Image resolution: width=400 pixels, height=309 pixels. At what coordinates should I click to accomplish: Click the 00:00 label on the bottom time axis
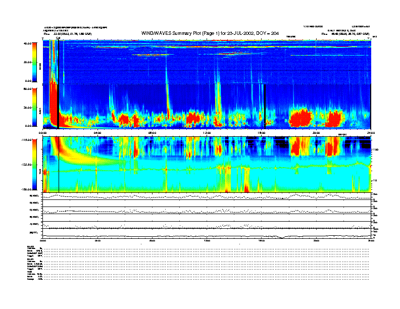pyautogui.click(x=43, y=241)
